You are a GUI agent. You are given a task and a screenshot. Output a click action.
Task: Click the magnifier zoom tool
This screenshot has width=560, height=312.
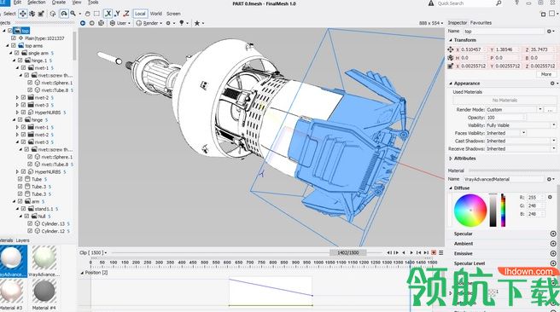(x=73, y=14)
